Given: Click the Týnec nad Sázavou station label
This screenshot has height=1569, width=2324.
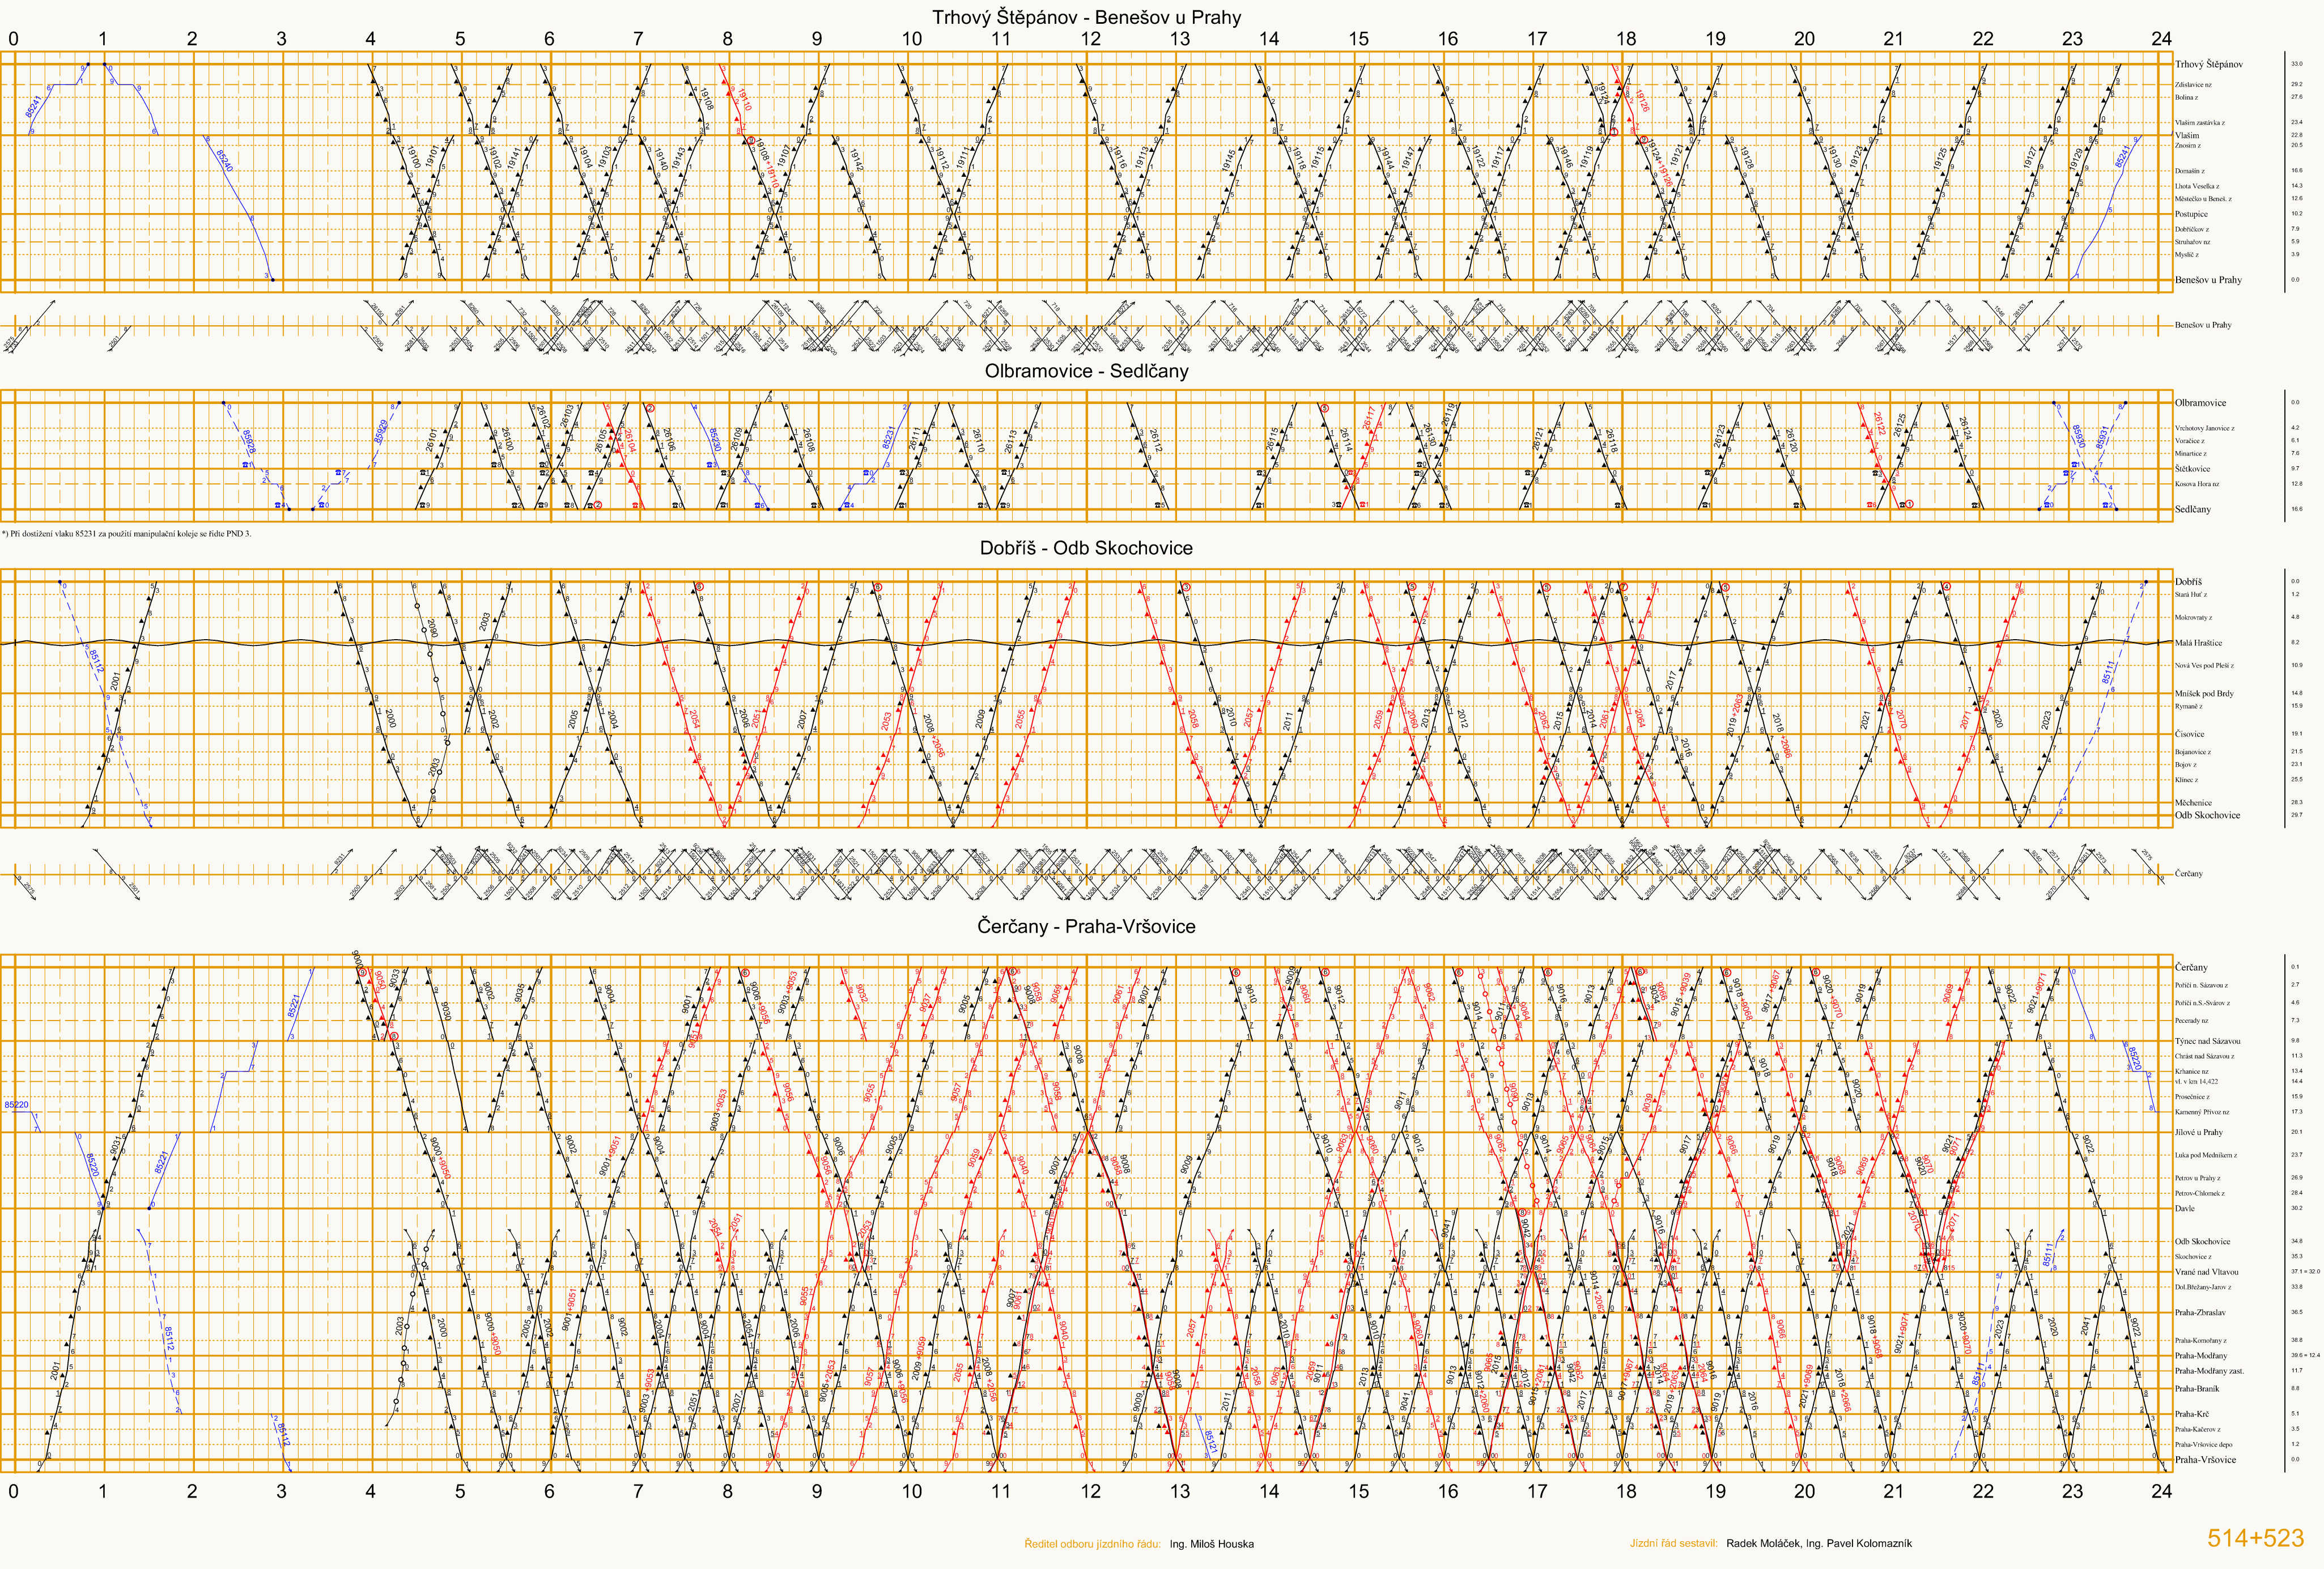Looking at the screenshot, I should pos(2207,1041).
